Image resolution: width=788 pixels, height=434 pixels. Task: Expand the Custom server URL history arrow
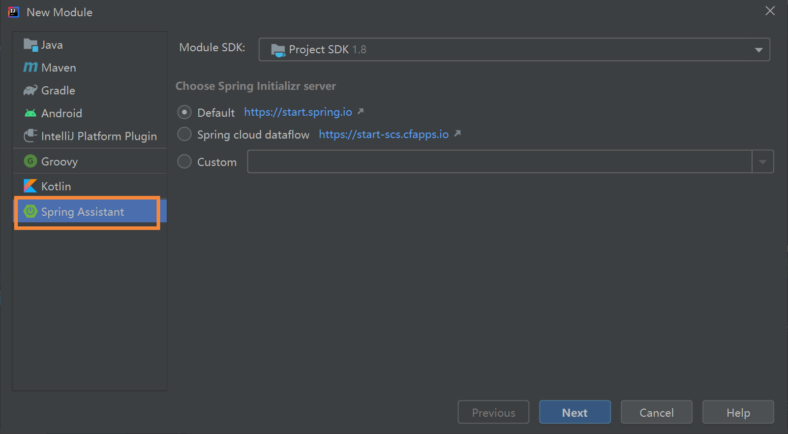763,161
